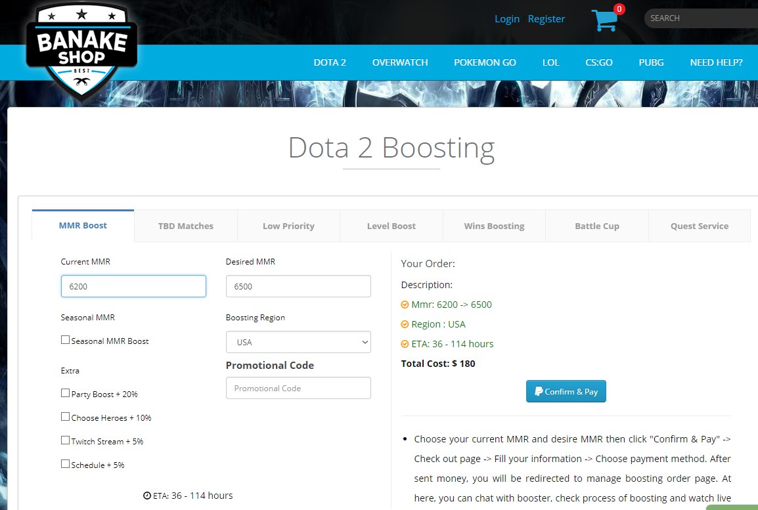Open the Quest Service tab
The height and width of the screenshot is (510, 758).
tap(700, 226)
